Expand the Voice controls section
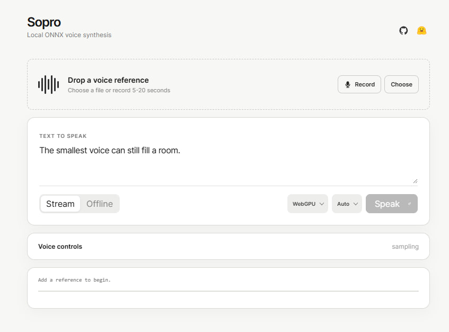 pyautogui.click(x=228, y=247)
